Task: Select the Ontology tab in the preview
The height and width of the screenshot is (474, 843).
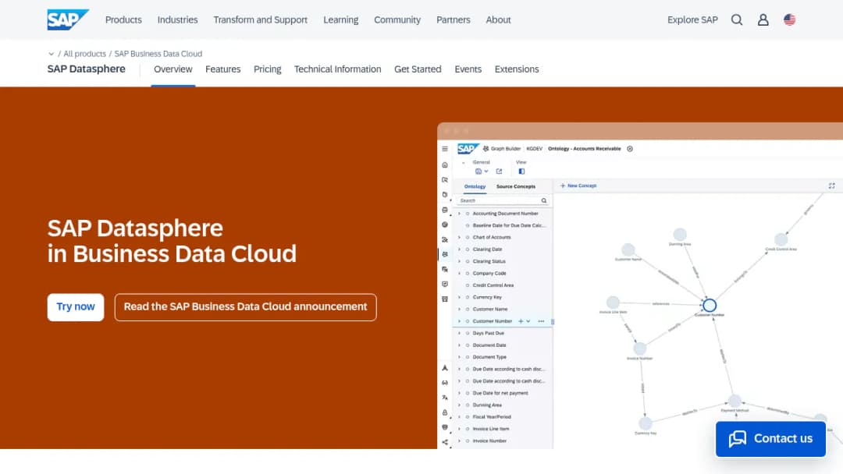Action: [x=475, y=186]
